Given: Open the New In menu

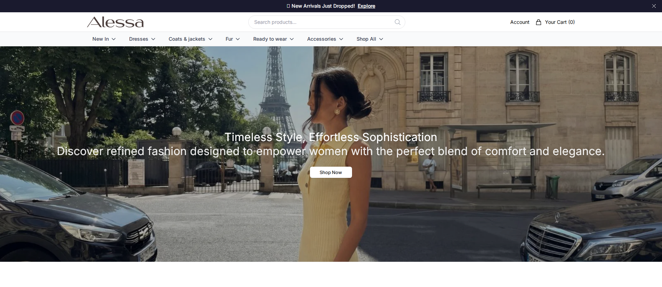Looking at the screenshot, I should [101, 39].
